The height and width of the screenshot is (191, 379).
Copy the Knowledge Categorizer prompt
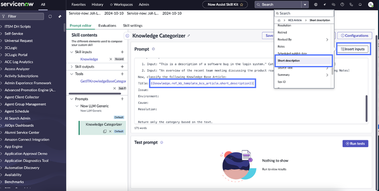pyautogui.click(x=105, y=132)
